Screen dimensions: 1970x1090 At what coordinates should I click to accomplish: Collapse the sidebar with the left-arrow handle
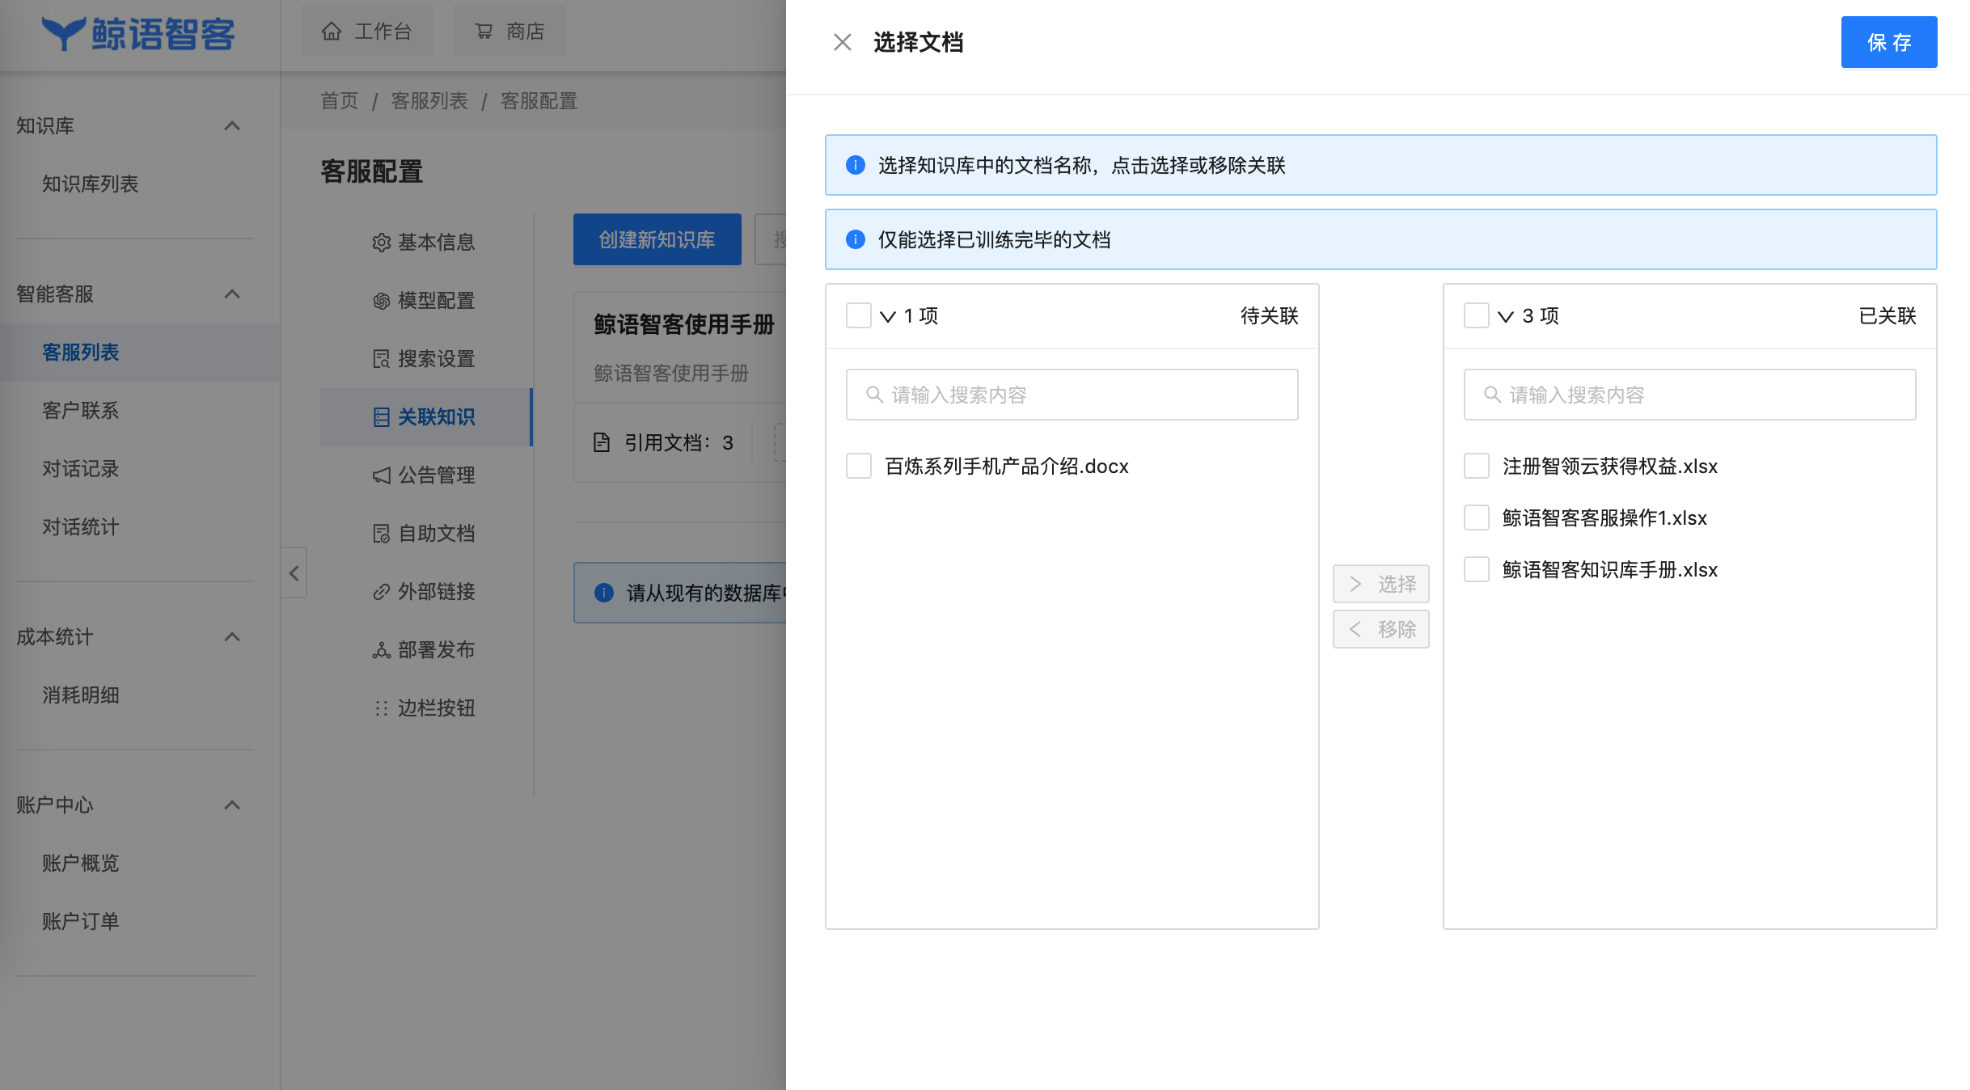coord(294,573)
